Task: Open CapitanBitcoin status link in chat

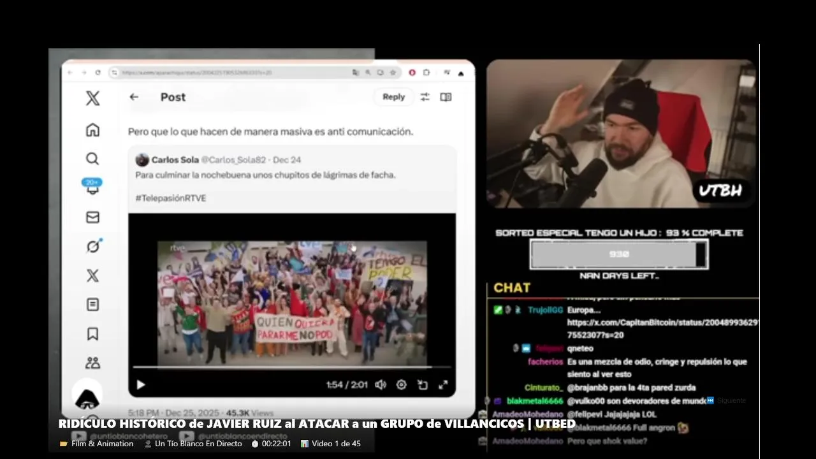Action: (662, 328)
